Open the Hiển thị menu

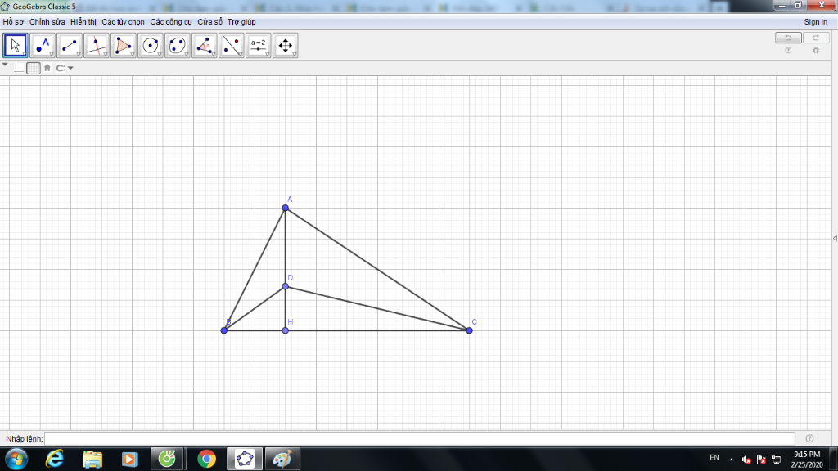(x=83, y=22)
